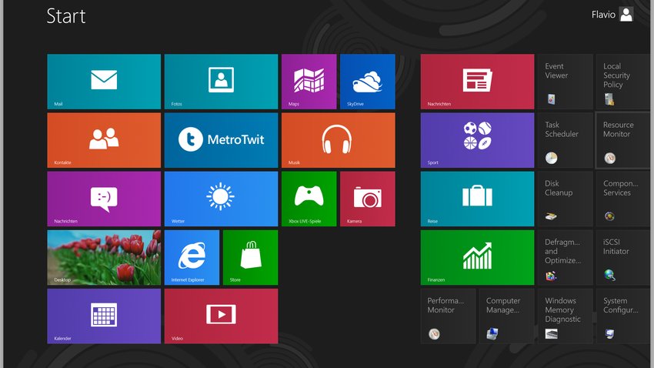Open the Desktop tulips tile
The width and height of the screenshot is (654, 368).
[x=104, y=257]
